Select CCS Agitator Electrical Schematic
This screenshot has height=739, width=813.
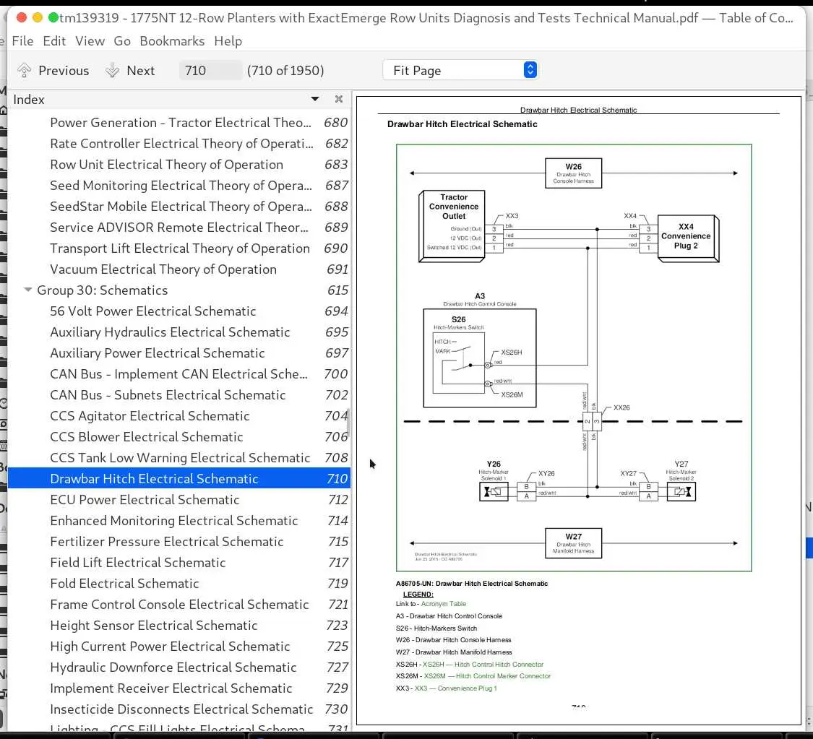click(x=179, y=415)
